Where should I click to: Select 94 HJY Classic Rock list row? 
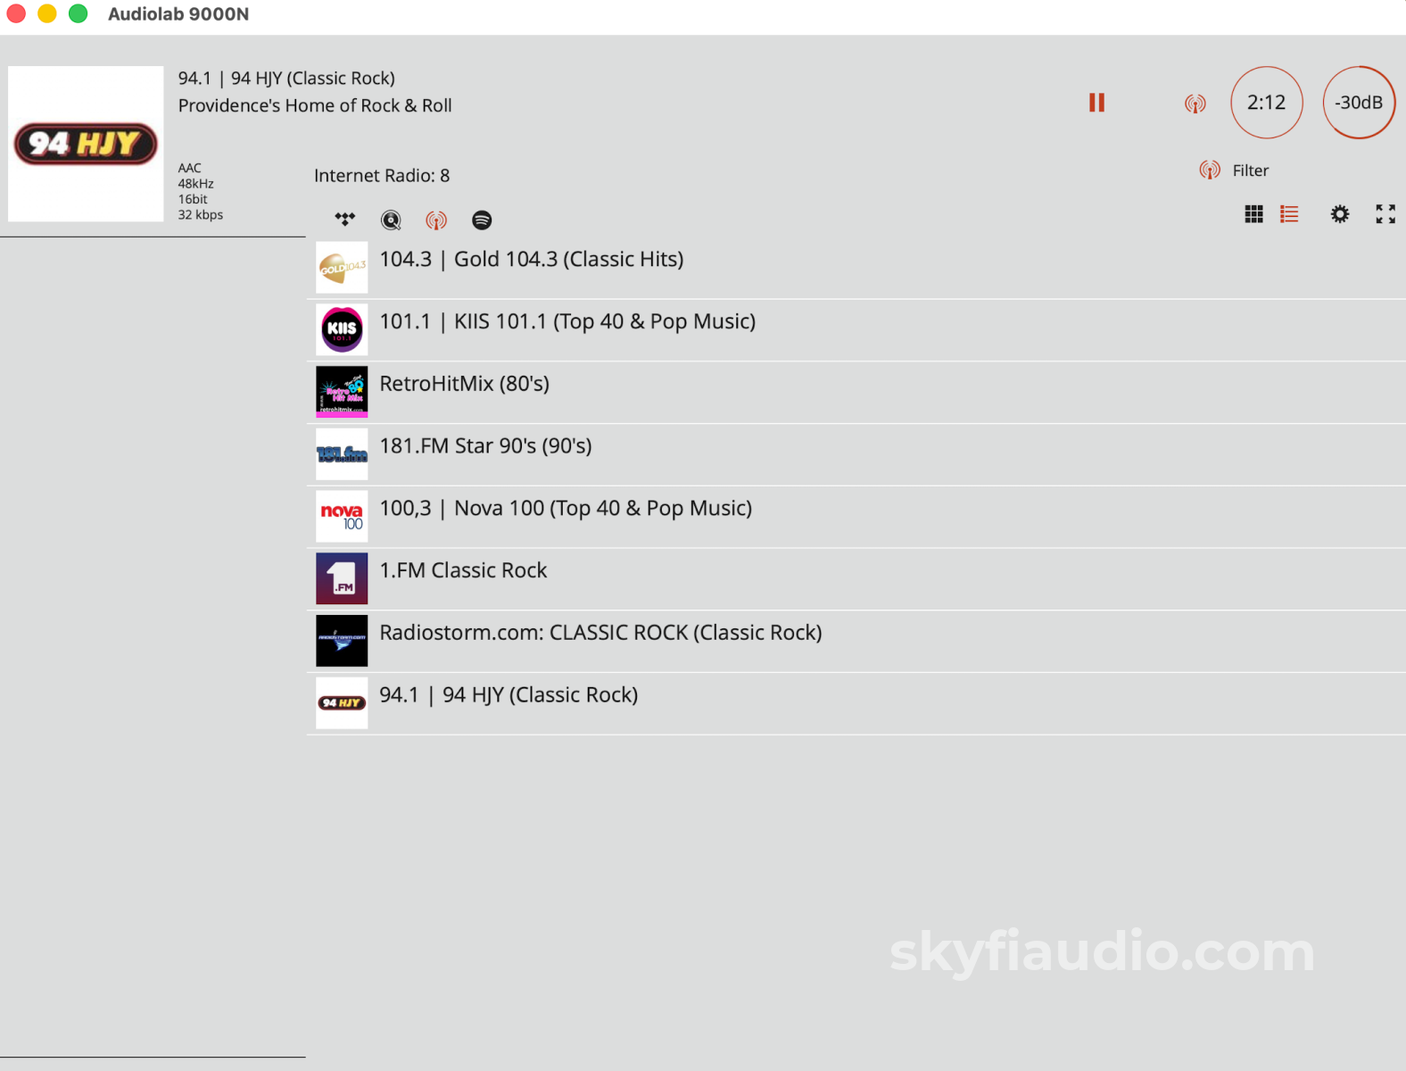pyautogui.click(x=856, y=704)
